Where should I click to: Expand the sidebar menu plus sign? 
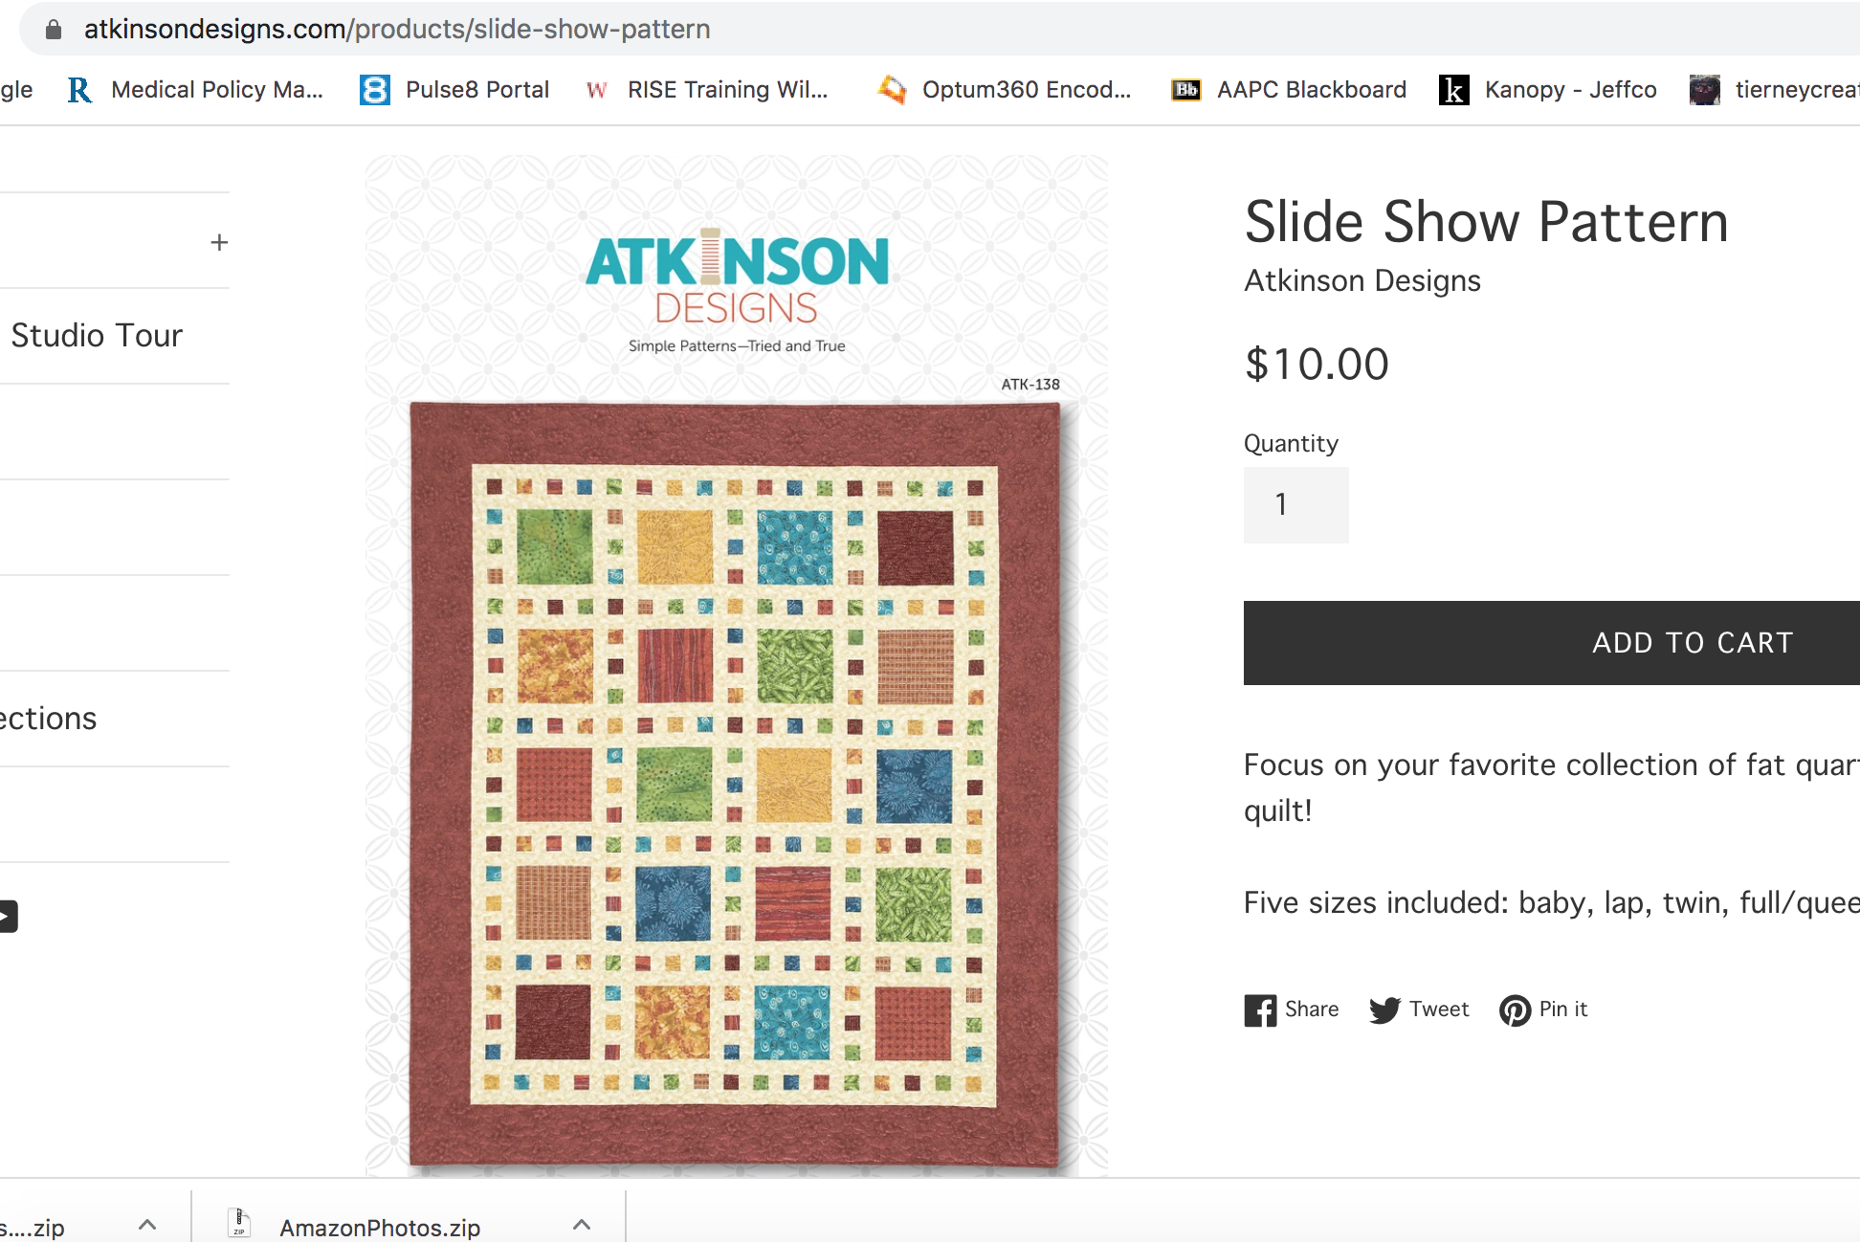click(x=219, y=242)
